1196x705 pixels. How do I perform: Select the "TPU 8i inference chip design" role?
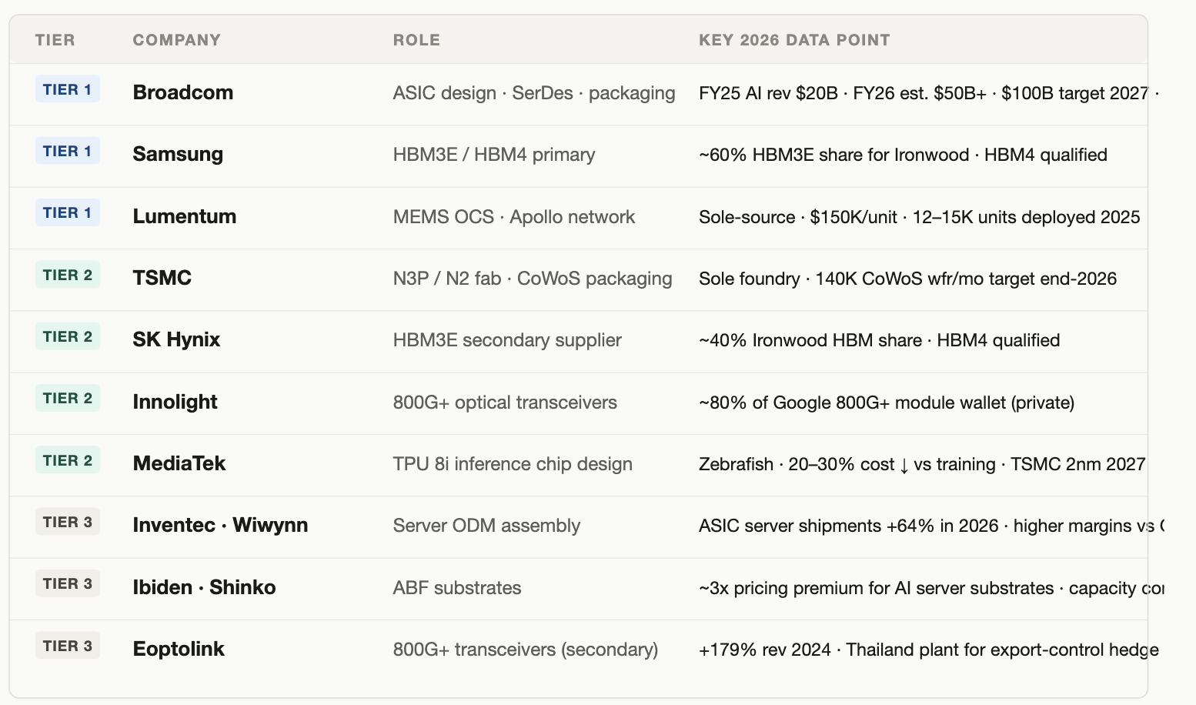coord(513,464)
